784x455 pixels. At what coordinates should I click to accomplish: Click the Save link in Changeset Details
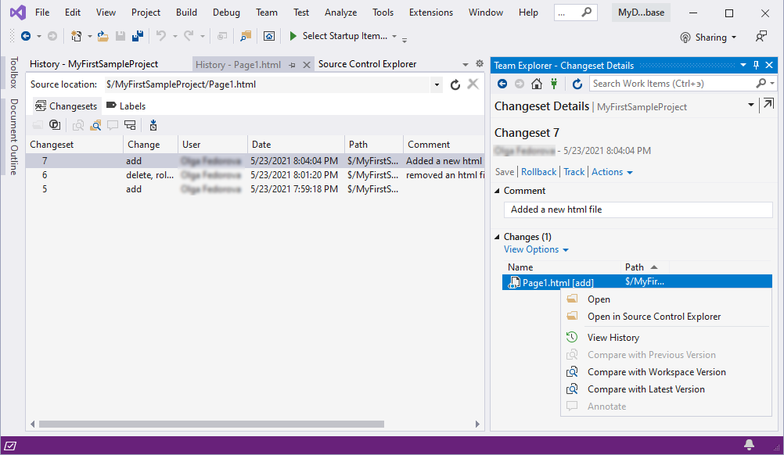tap(505, 172)
